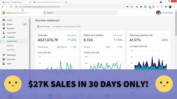Click the address bar URL

coord(39,7)
